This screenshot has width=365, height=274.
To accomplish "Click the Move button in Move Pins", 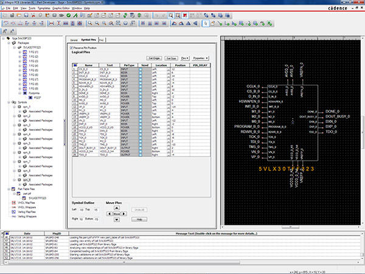I will [117, 214].
